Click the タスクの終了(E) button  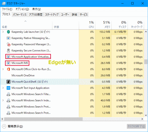(136, 126)
